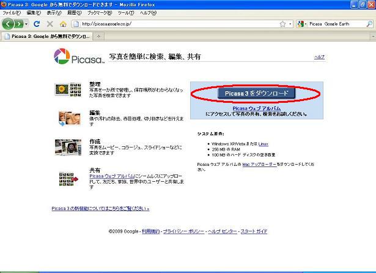Image resolution: width=376 pixels, height=273 pixels.
Task: Click the Picasa logo
Action: (79, 57)
